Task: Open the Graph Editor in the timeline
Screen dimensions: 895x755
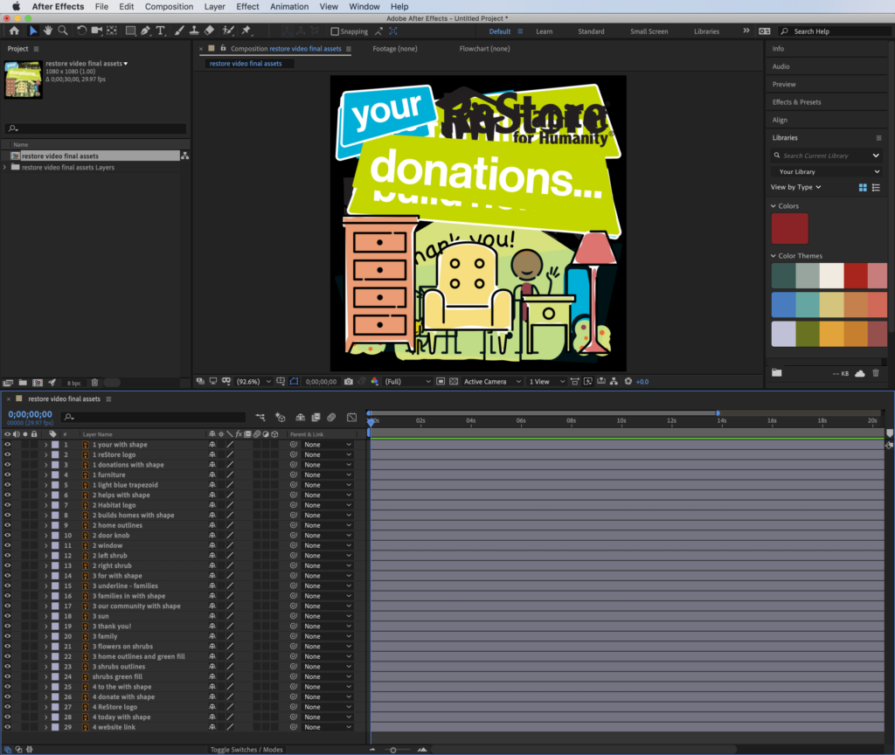Action: tap(352, 417)
